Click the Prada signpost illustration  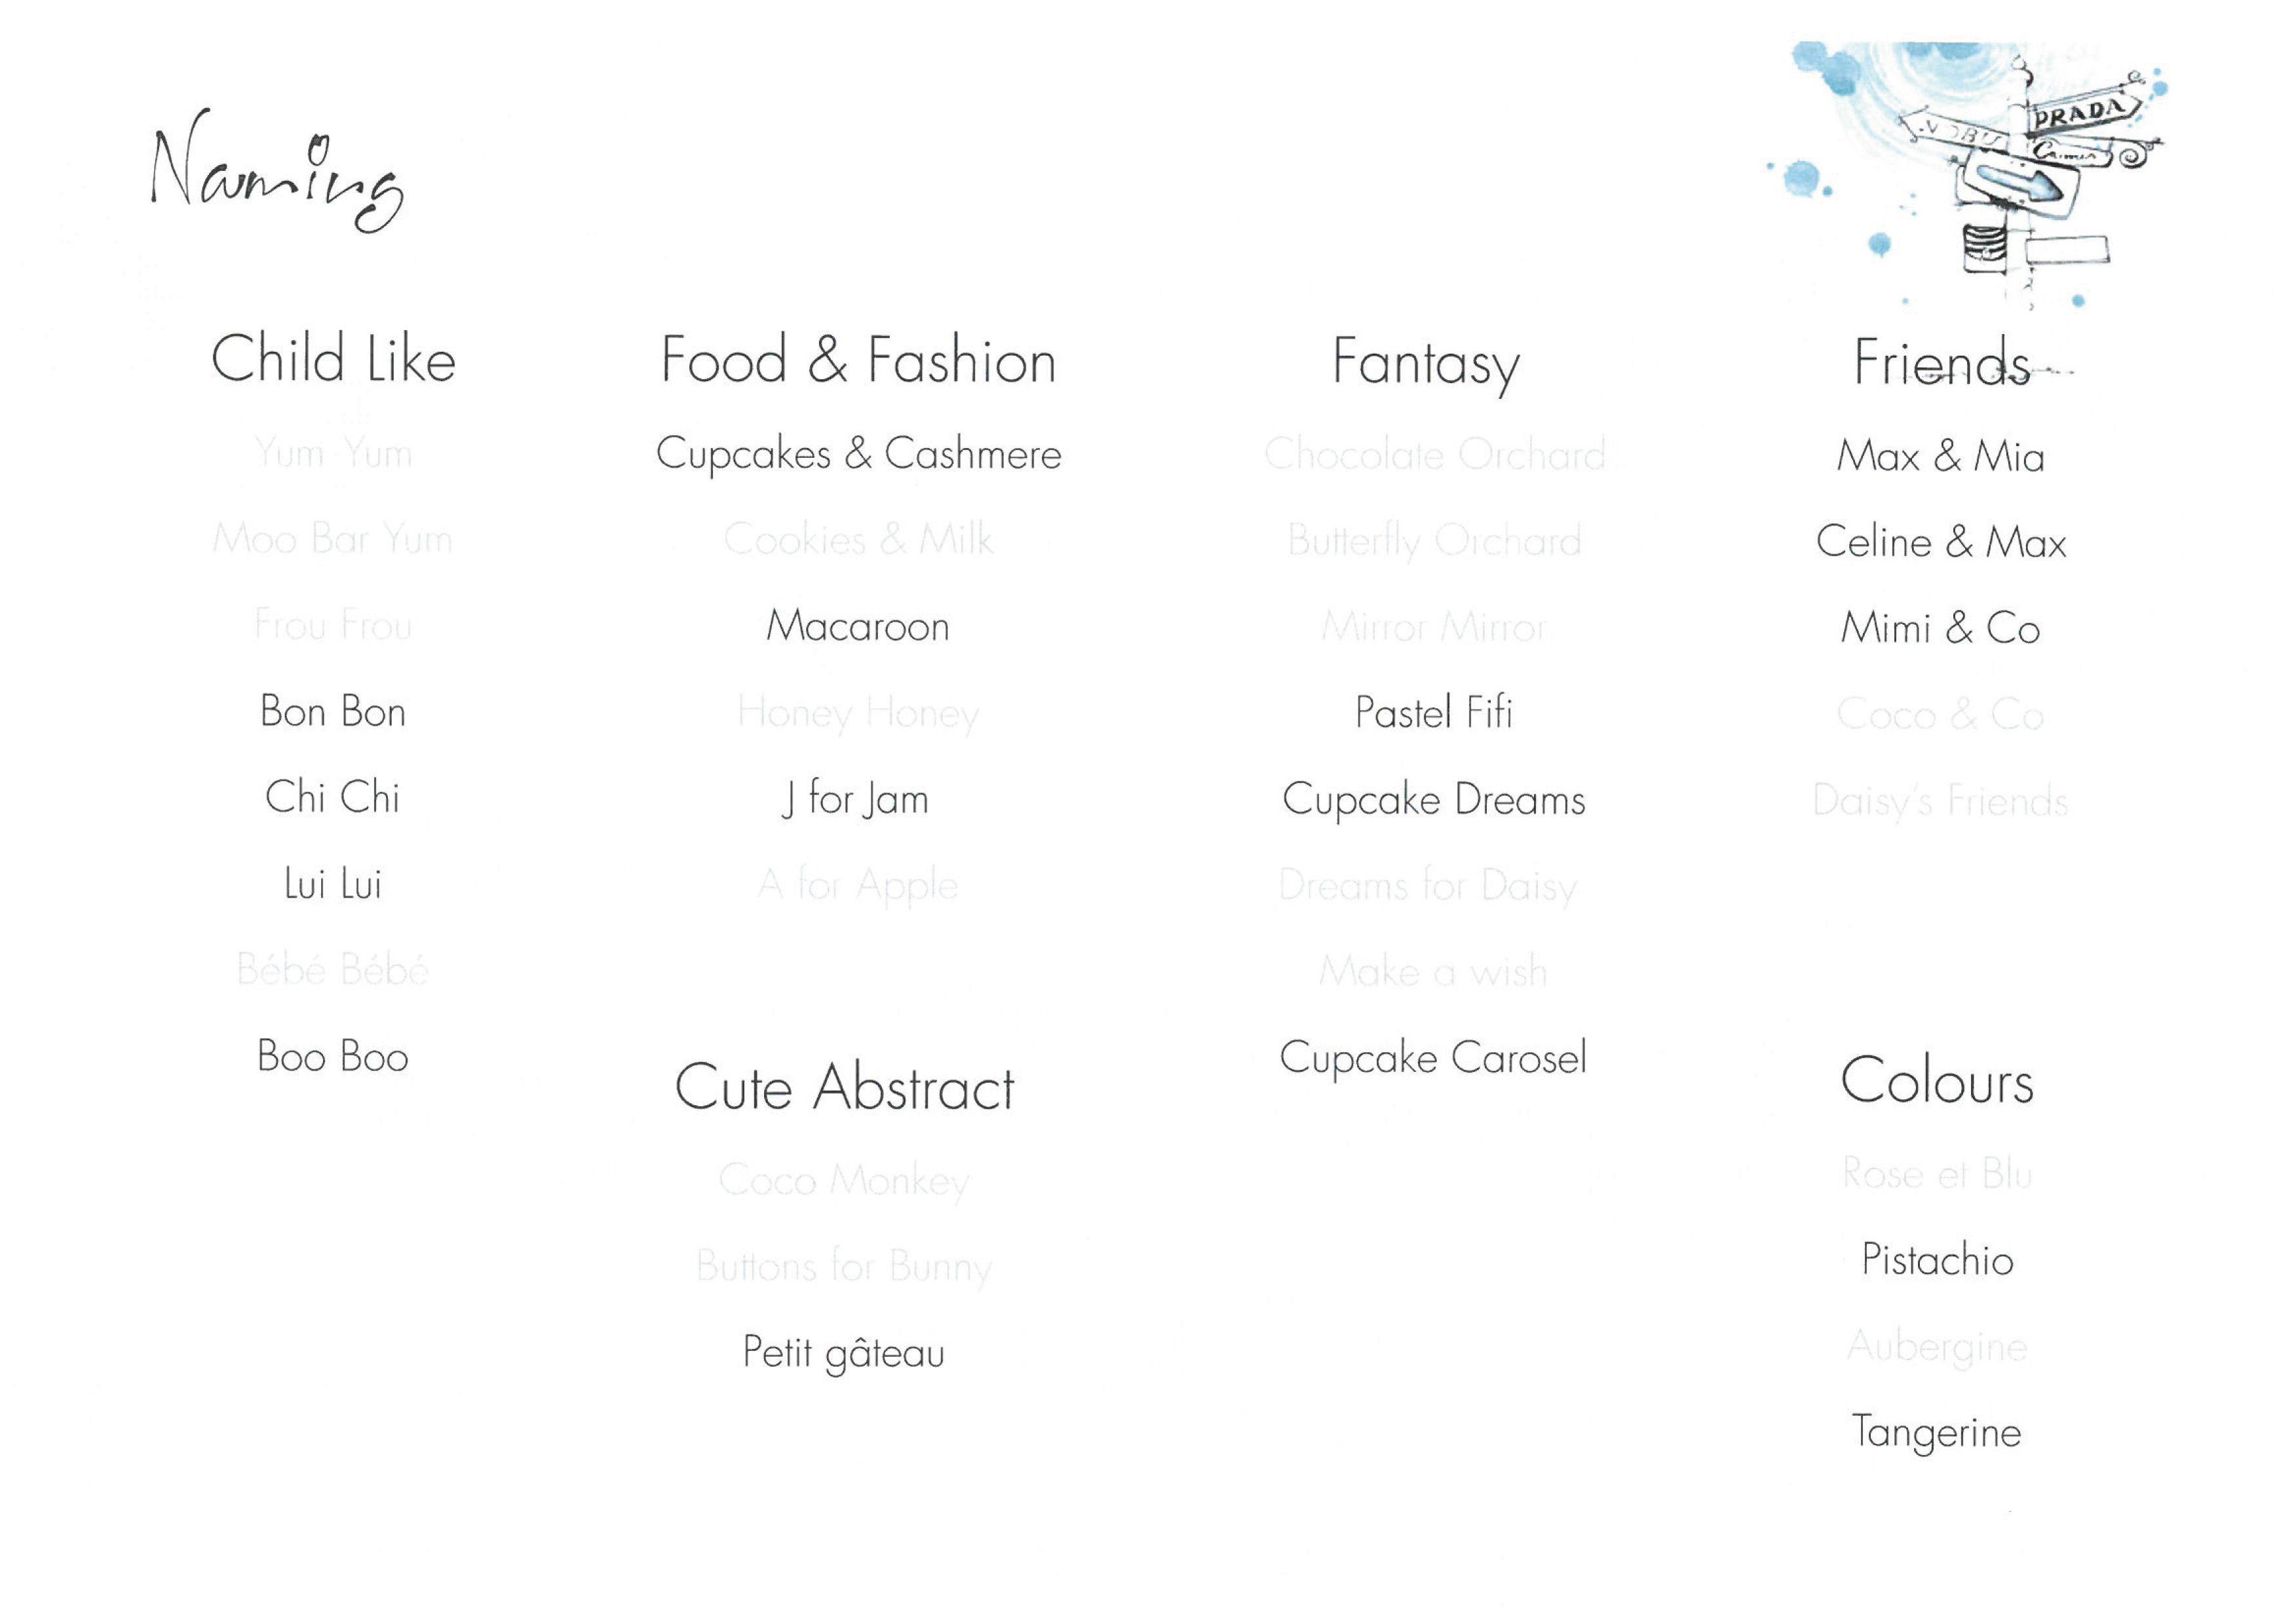pos(1967,175)
